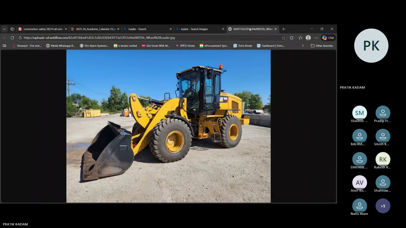Close the Academic Calendar tab
This screenshot has width=406, height=228.
coord(118,29)
